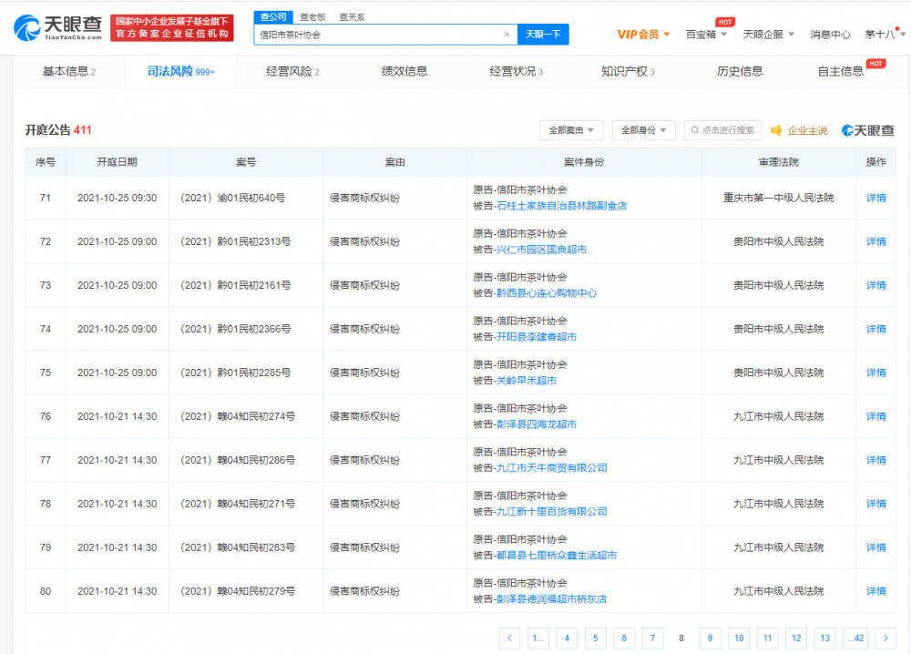
Task: Jump to first page button 1...
Action: point(538,638)
